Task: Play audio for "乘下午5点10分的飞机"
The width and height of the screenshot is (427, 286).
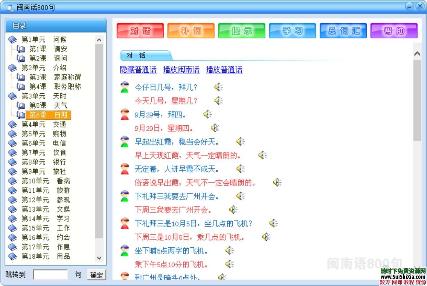Action: pyautogui.click(x=229, y=264)
